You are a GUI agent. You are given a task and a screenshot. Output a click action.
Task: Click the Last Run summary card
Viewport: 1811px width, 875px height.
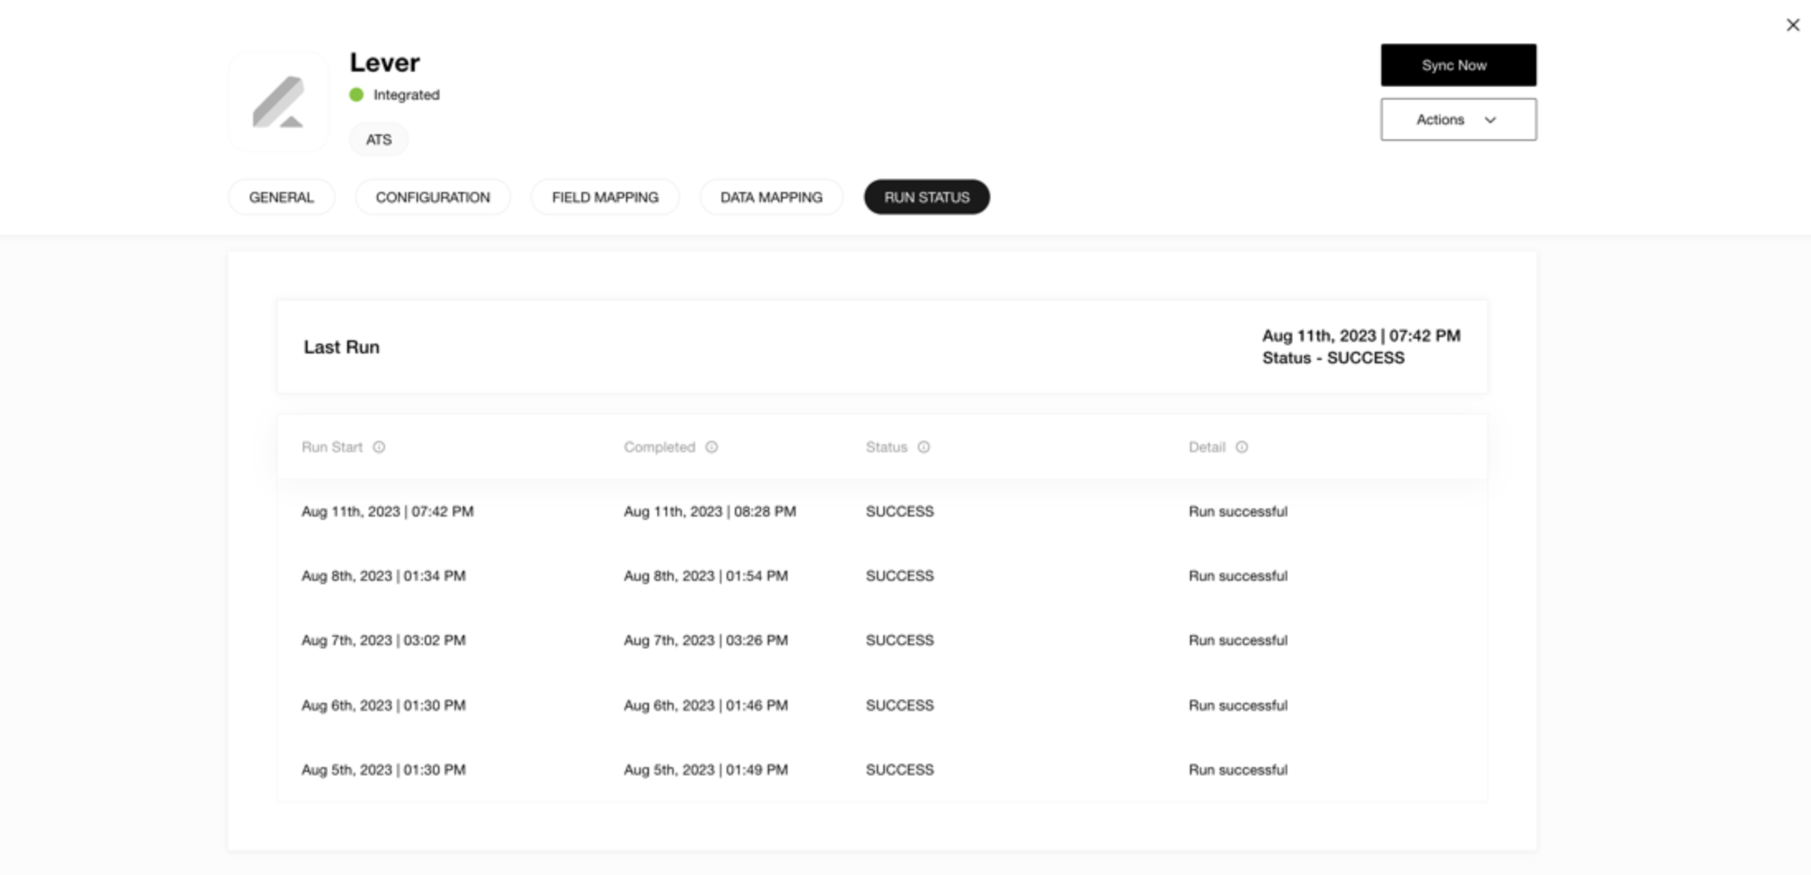(882, 347)
